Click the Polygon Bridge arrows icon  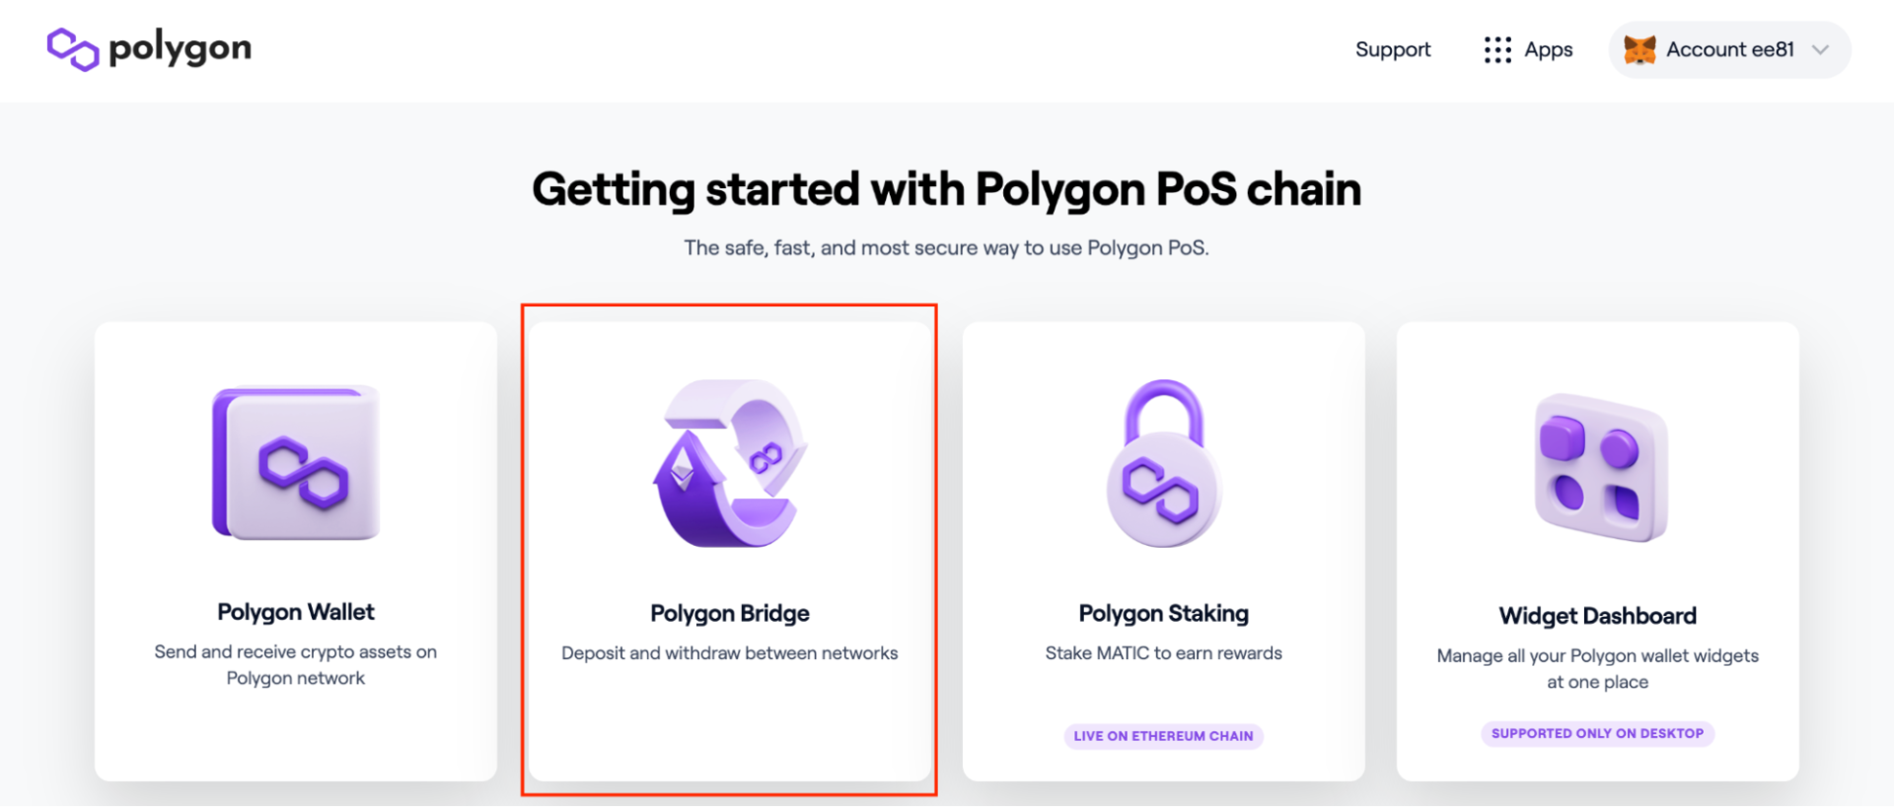point(730,463)
